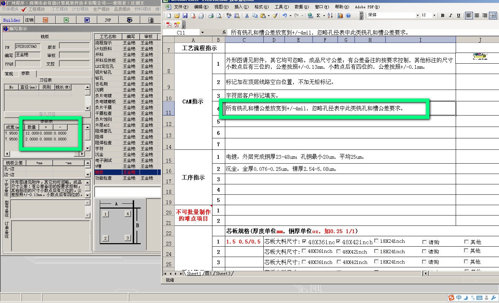Screen dimensions: 499x303
Task: Switch to the 常规 tab in 铣板 panel
Action: coord(9,74)
